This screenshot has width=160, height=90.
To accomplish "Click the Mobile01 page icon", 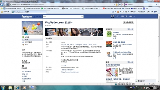I will pyautogui.click(x=109, y=34).
